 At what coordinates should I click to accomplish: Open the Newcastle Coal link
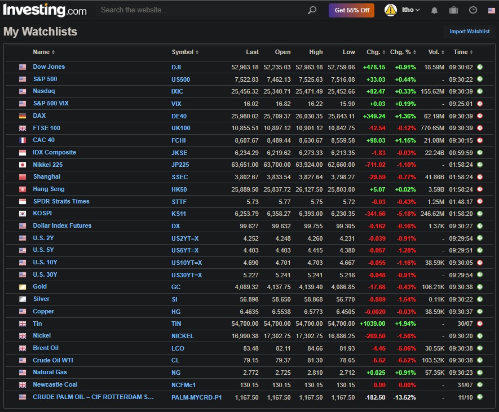(55, 384)
